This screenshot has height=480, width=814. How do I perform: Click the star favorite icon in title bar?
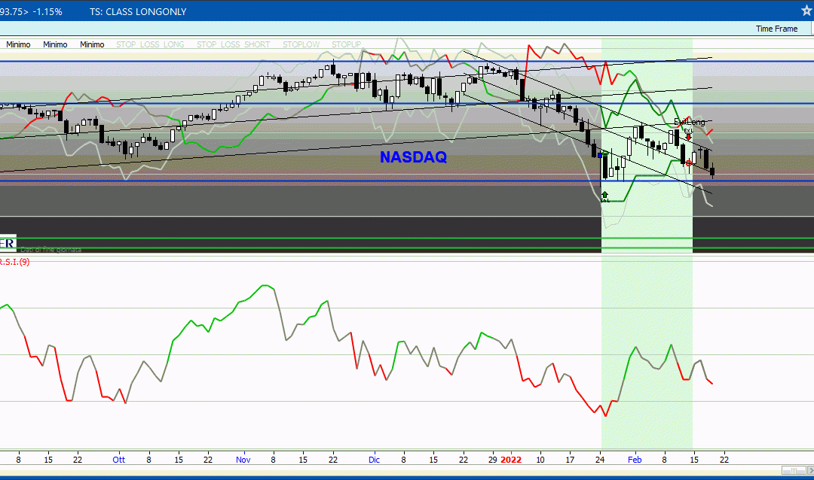pyautogui.click(x=806, y=11)
